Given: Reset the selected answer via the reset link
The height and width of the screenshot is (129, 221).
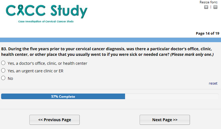Looking at the screenshot, I should click(213, 83).
